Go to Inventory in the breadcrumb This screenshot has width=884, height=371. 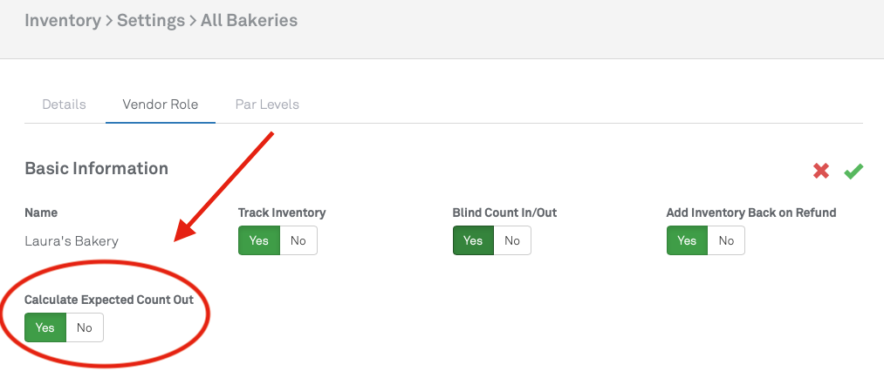click(63, 20)
